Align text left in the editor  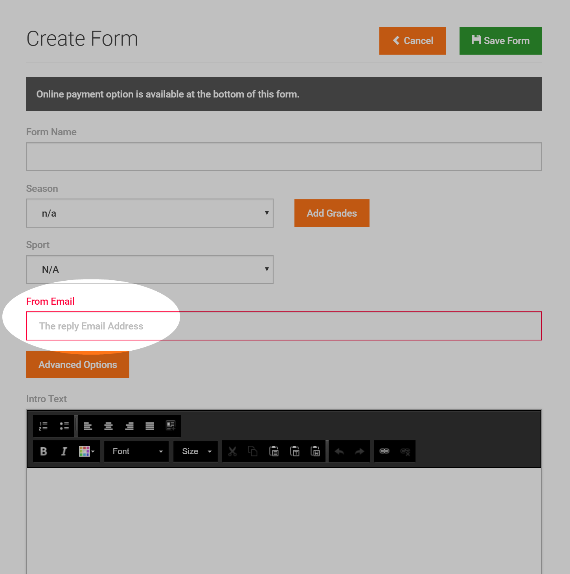88,426
